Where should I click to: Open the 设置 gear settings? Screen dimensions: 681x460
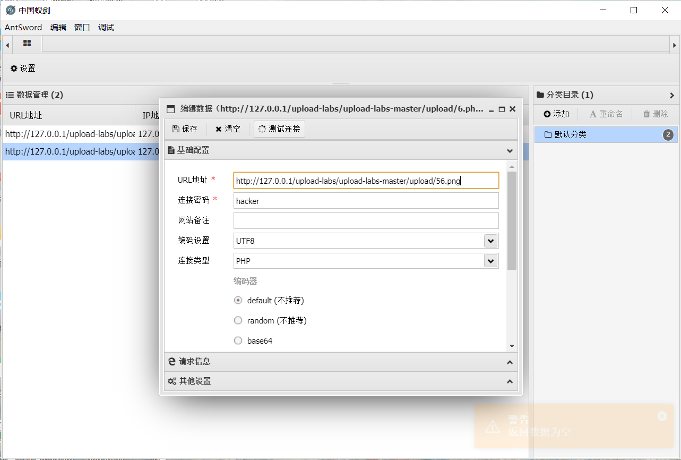pyautogui.click(x=23, y=69)
